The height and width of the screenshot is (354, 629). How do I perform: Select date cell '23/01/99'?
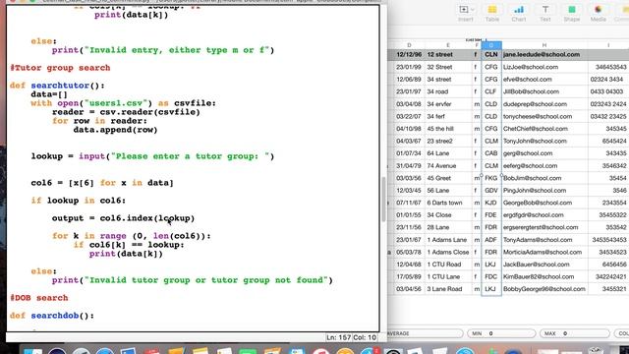pyautogui.click(x=409, y=67)
